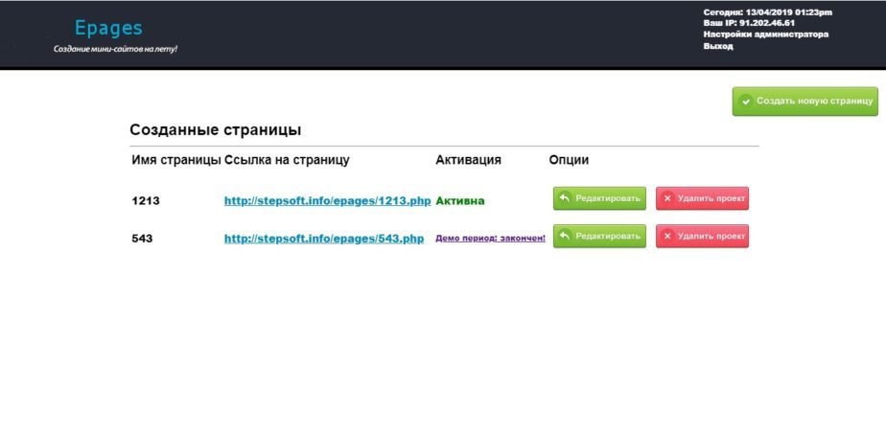The width and height of the screenshot is (886, 435).
Task: Click the Активна status text
Action: 460,200
